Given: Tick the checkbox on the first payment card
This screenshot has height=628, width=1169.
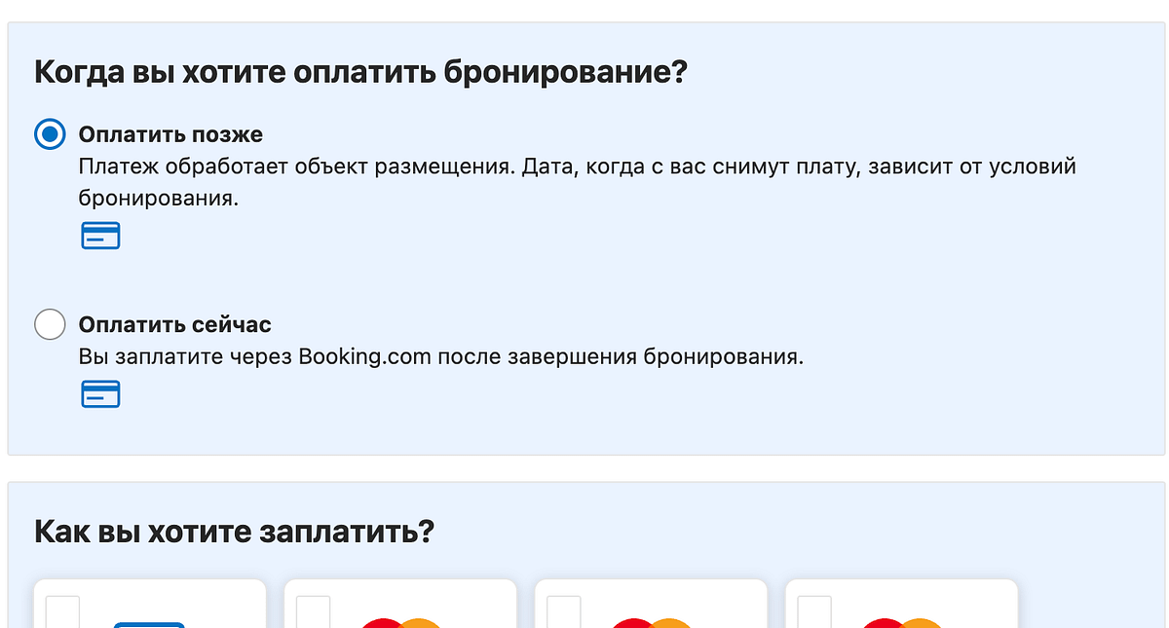Looking at the screenshot, I should [x=62, y=613].
